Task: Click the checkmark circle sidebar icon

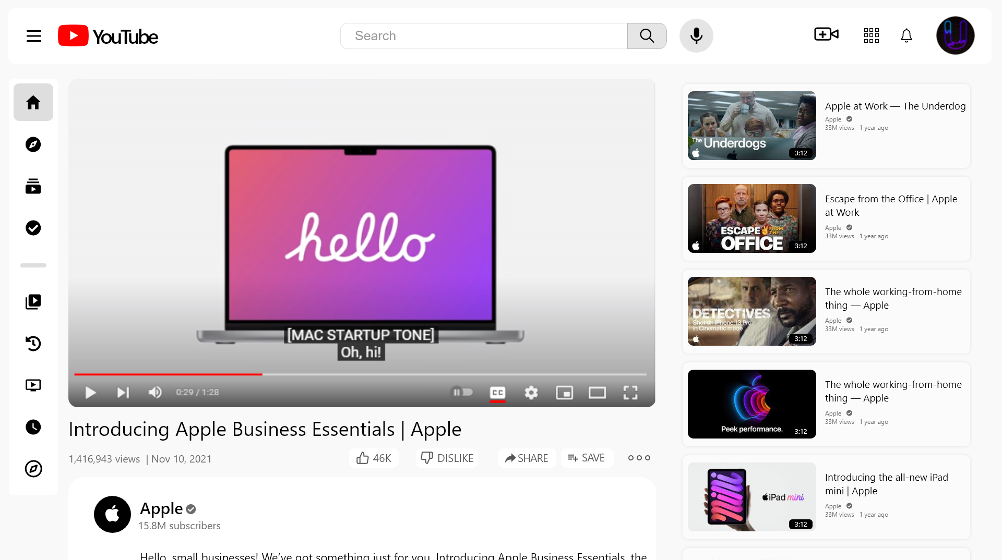Action: (33, 228)
